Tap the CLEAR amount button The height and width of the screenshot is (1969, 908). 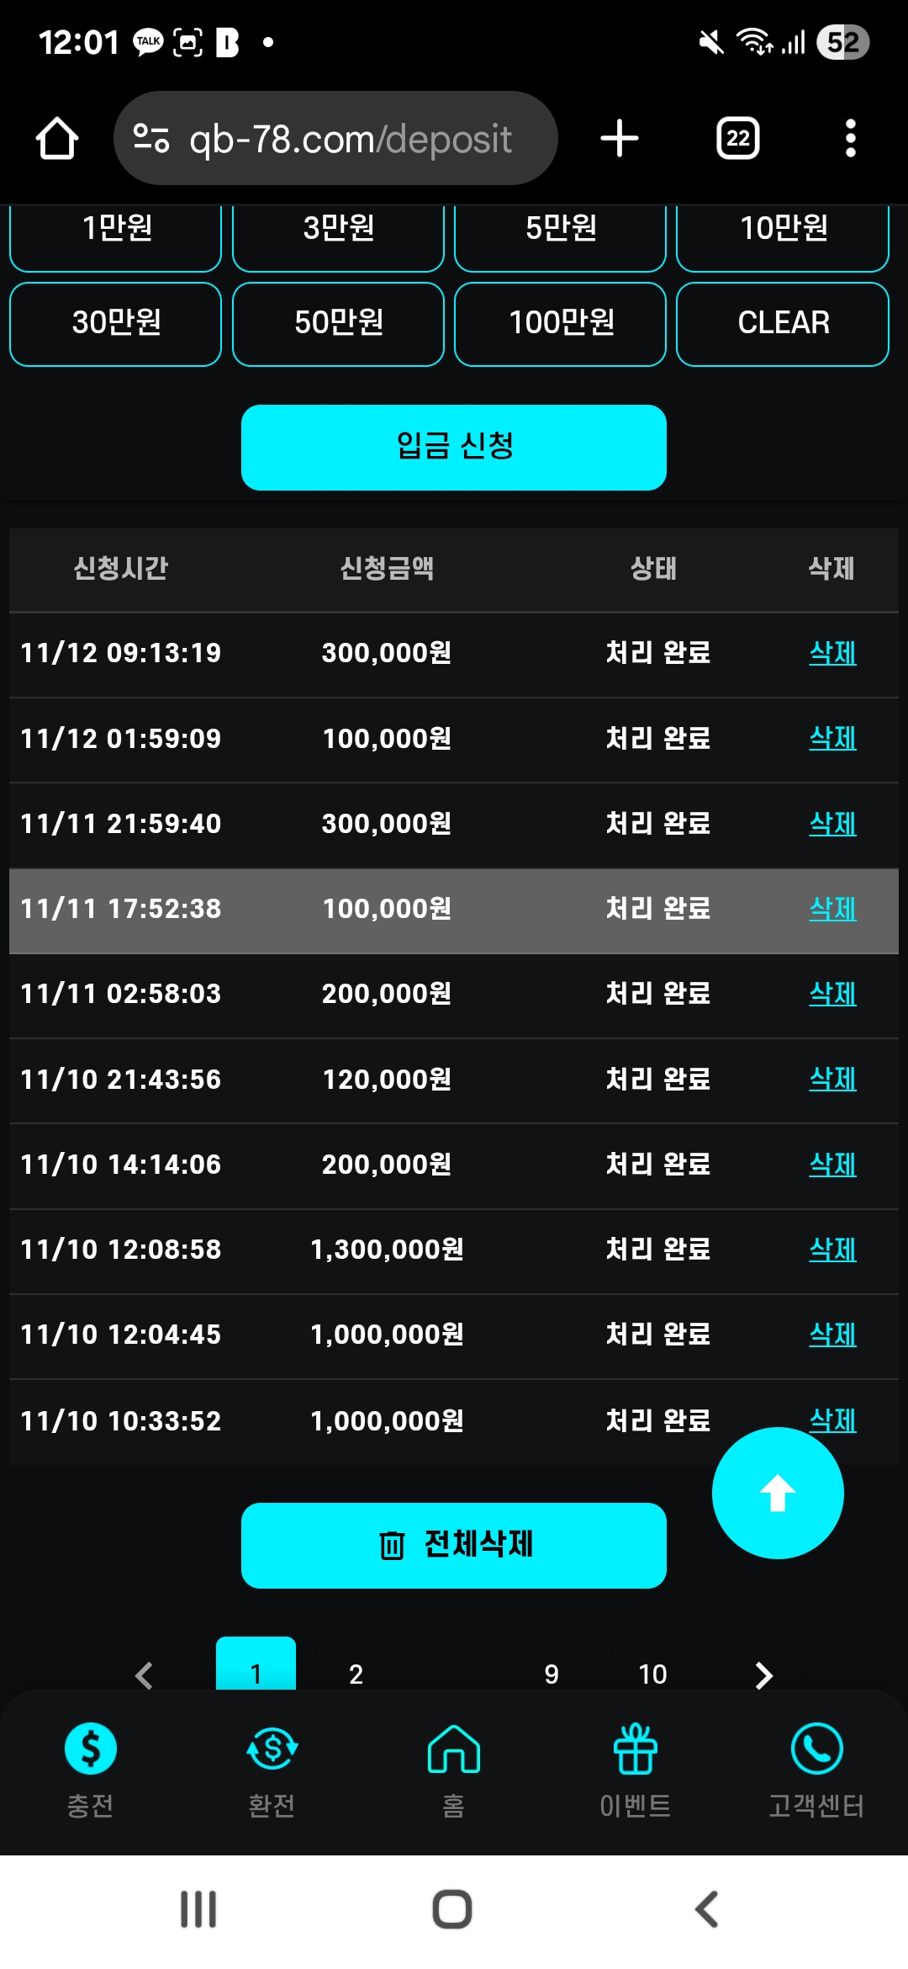click(783, 324)
